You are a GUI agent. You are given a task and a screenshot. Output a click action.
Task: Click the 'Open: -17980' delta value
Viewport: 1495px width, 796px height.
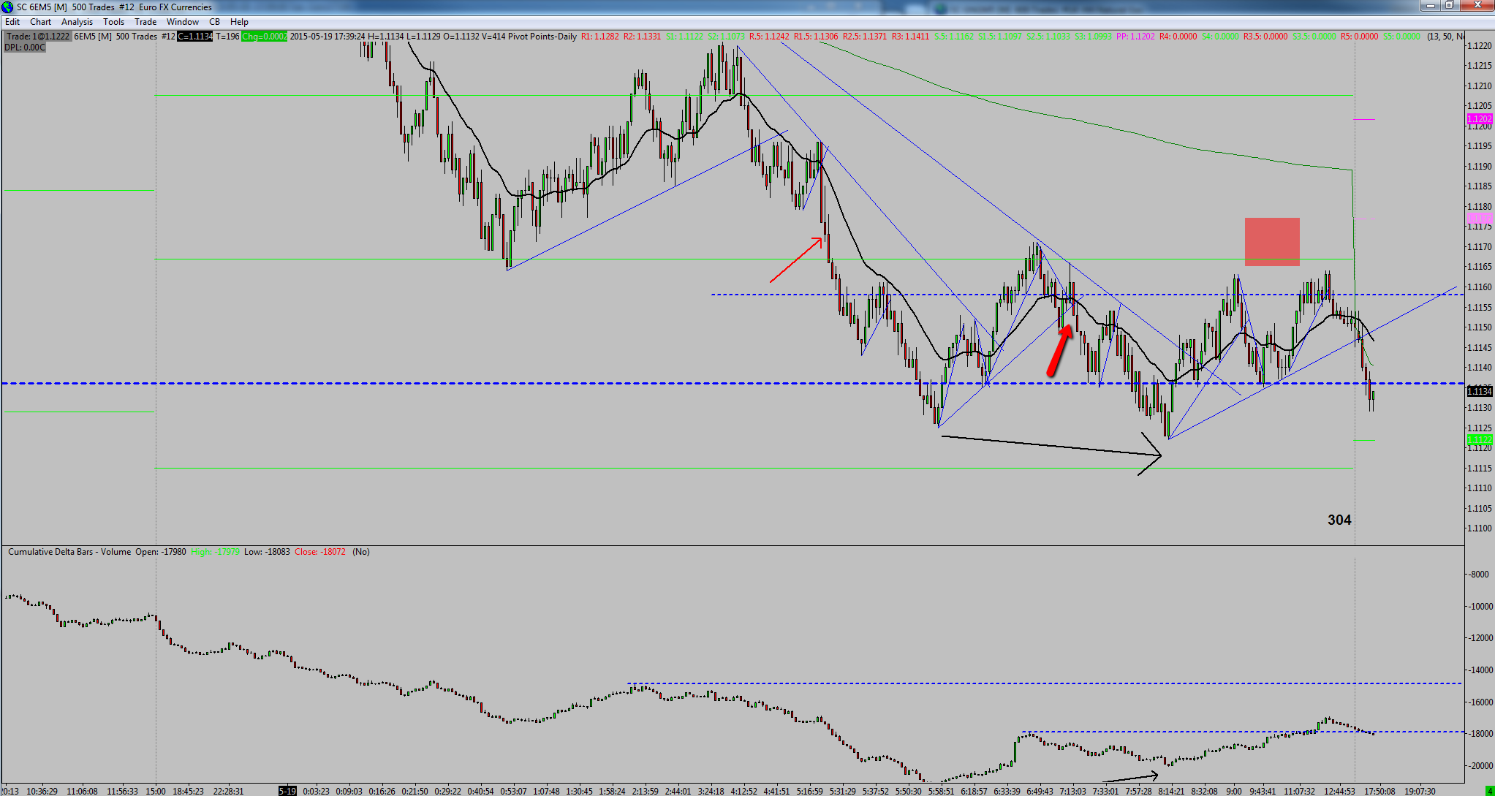[x=161, y=552]
